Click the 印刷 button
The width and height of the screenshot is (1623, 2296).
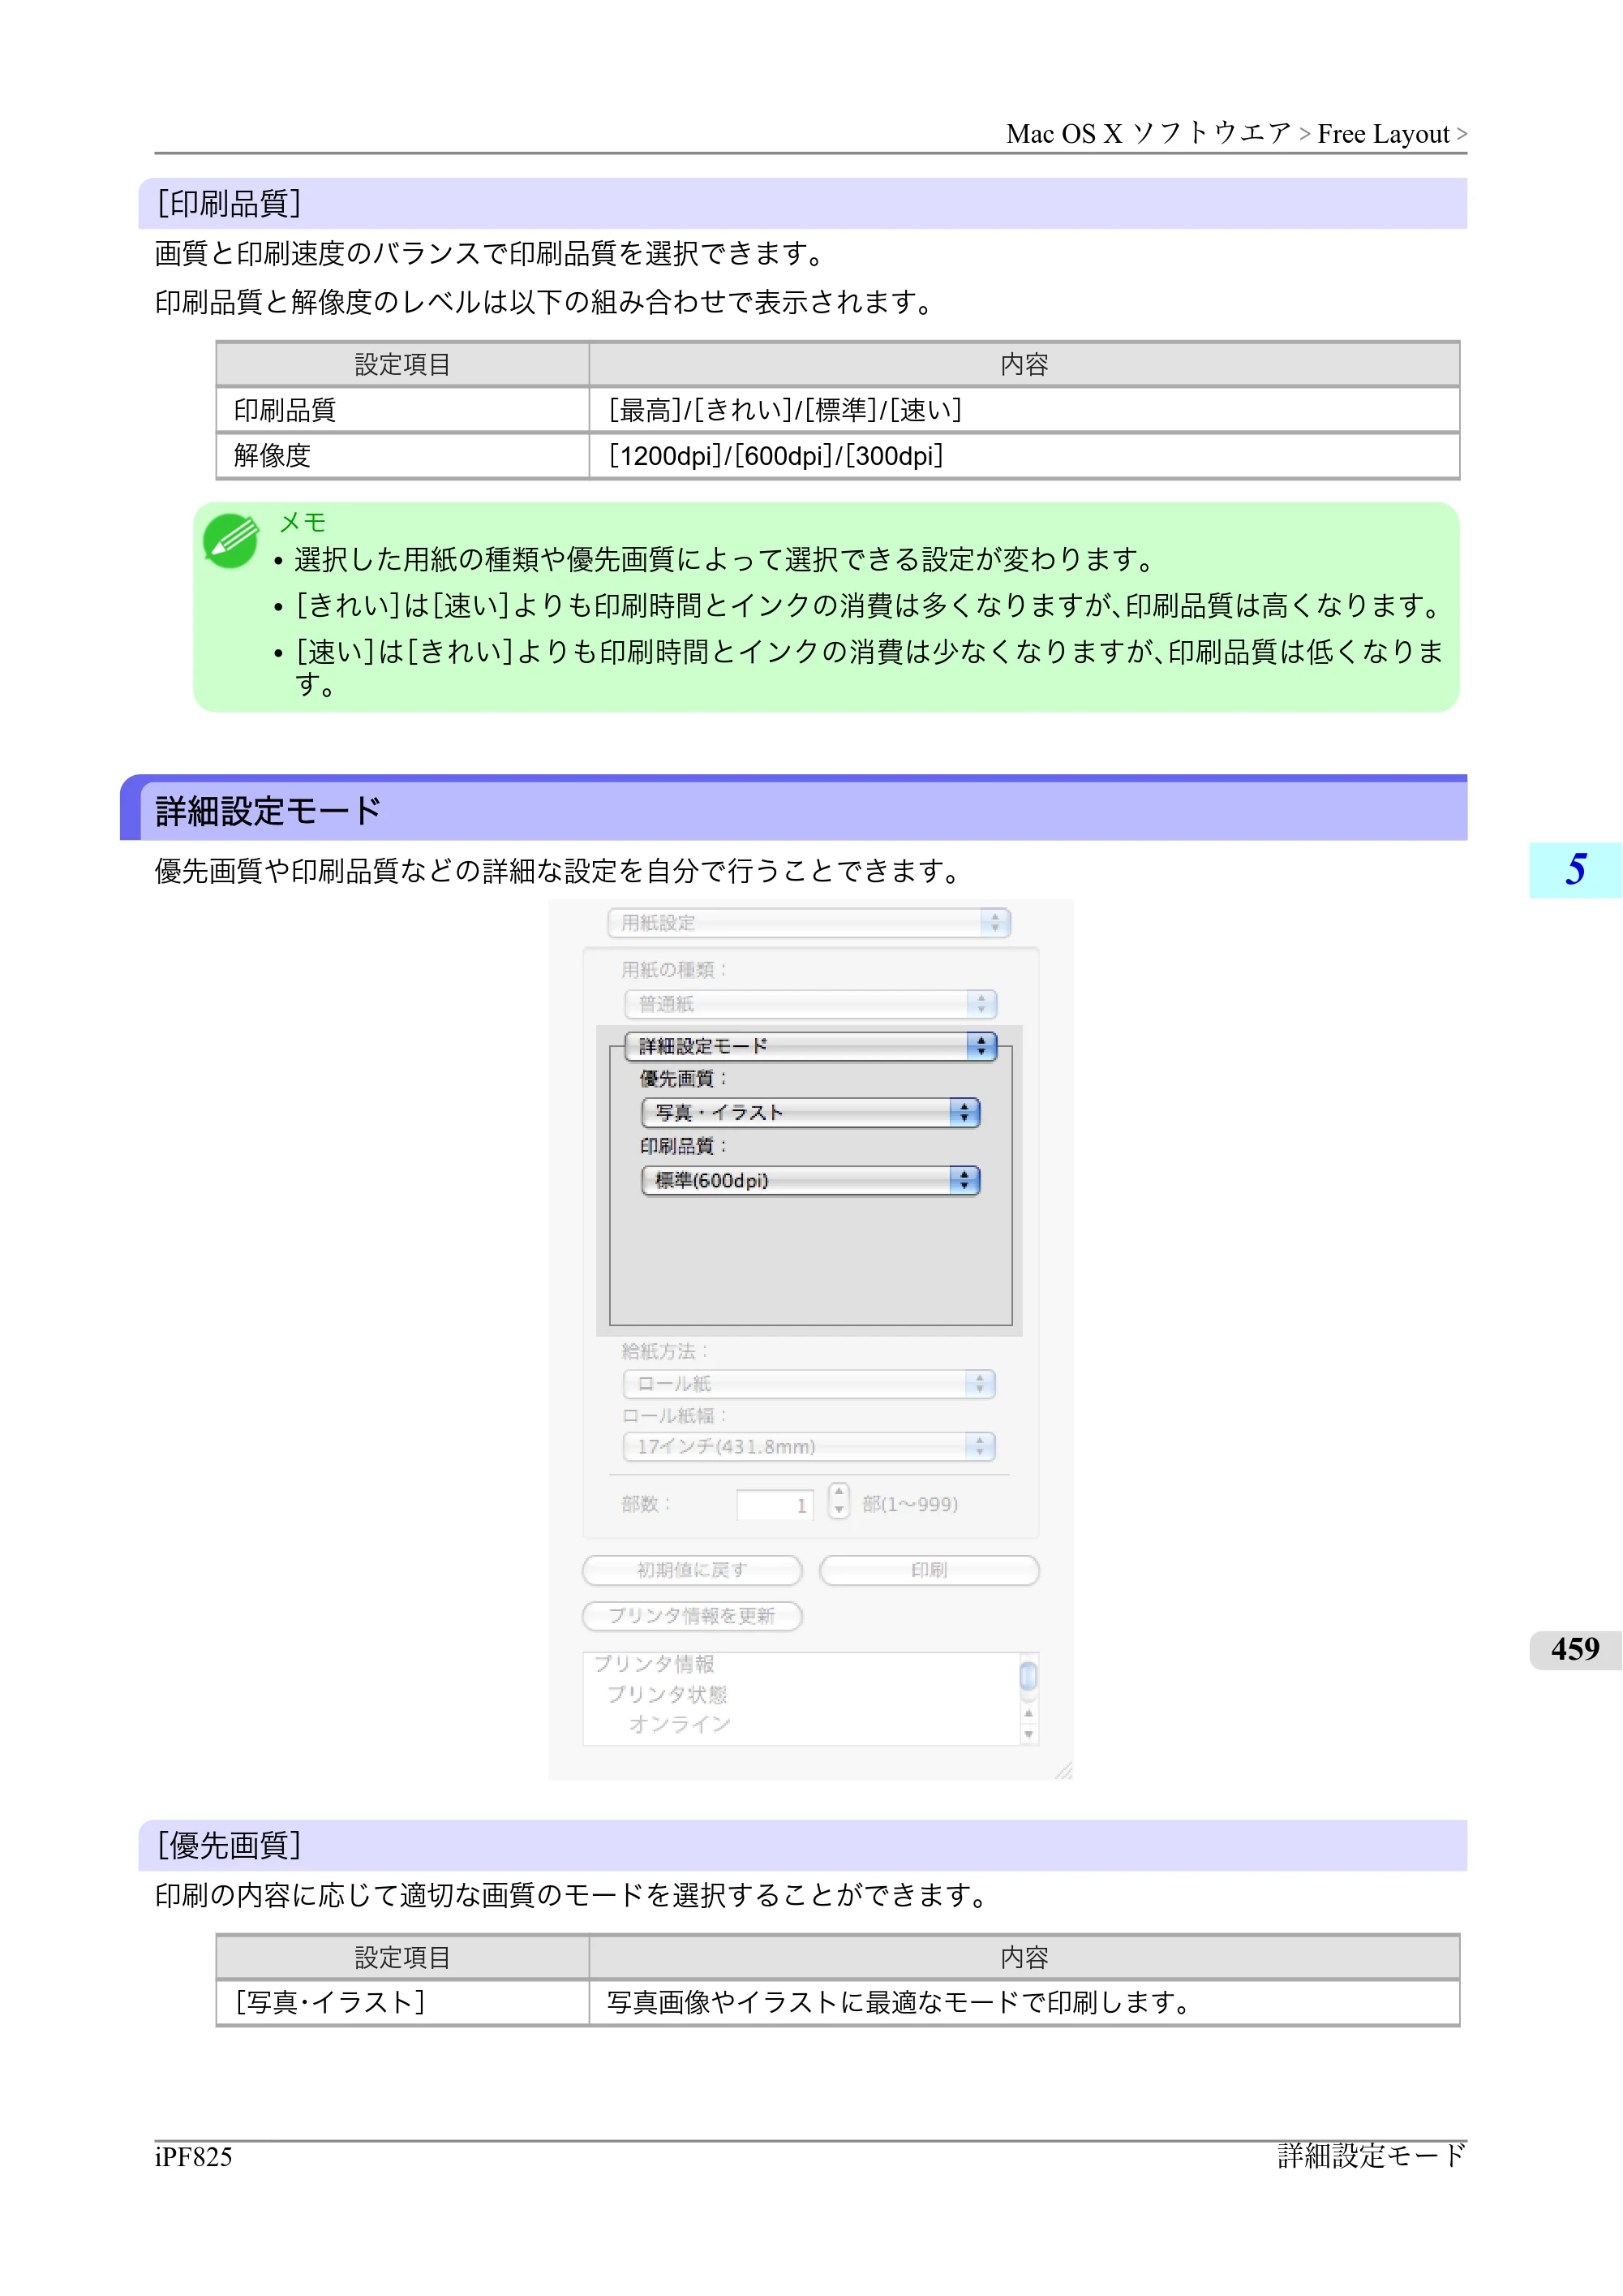[x=929, y=1570]
